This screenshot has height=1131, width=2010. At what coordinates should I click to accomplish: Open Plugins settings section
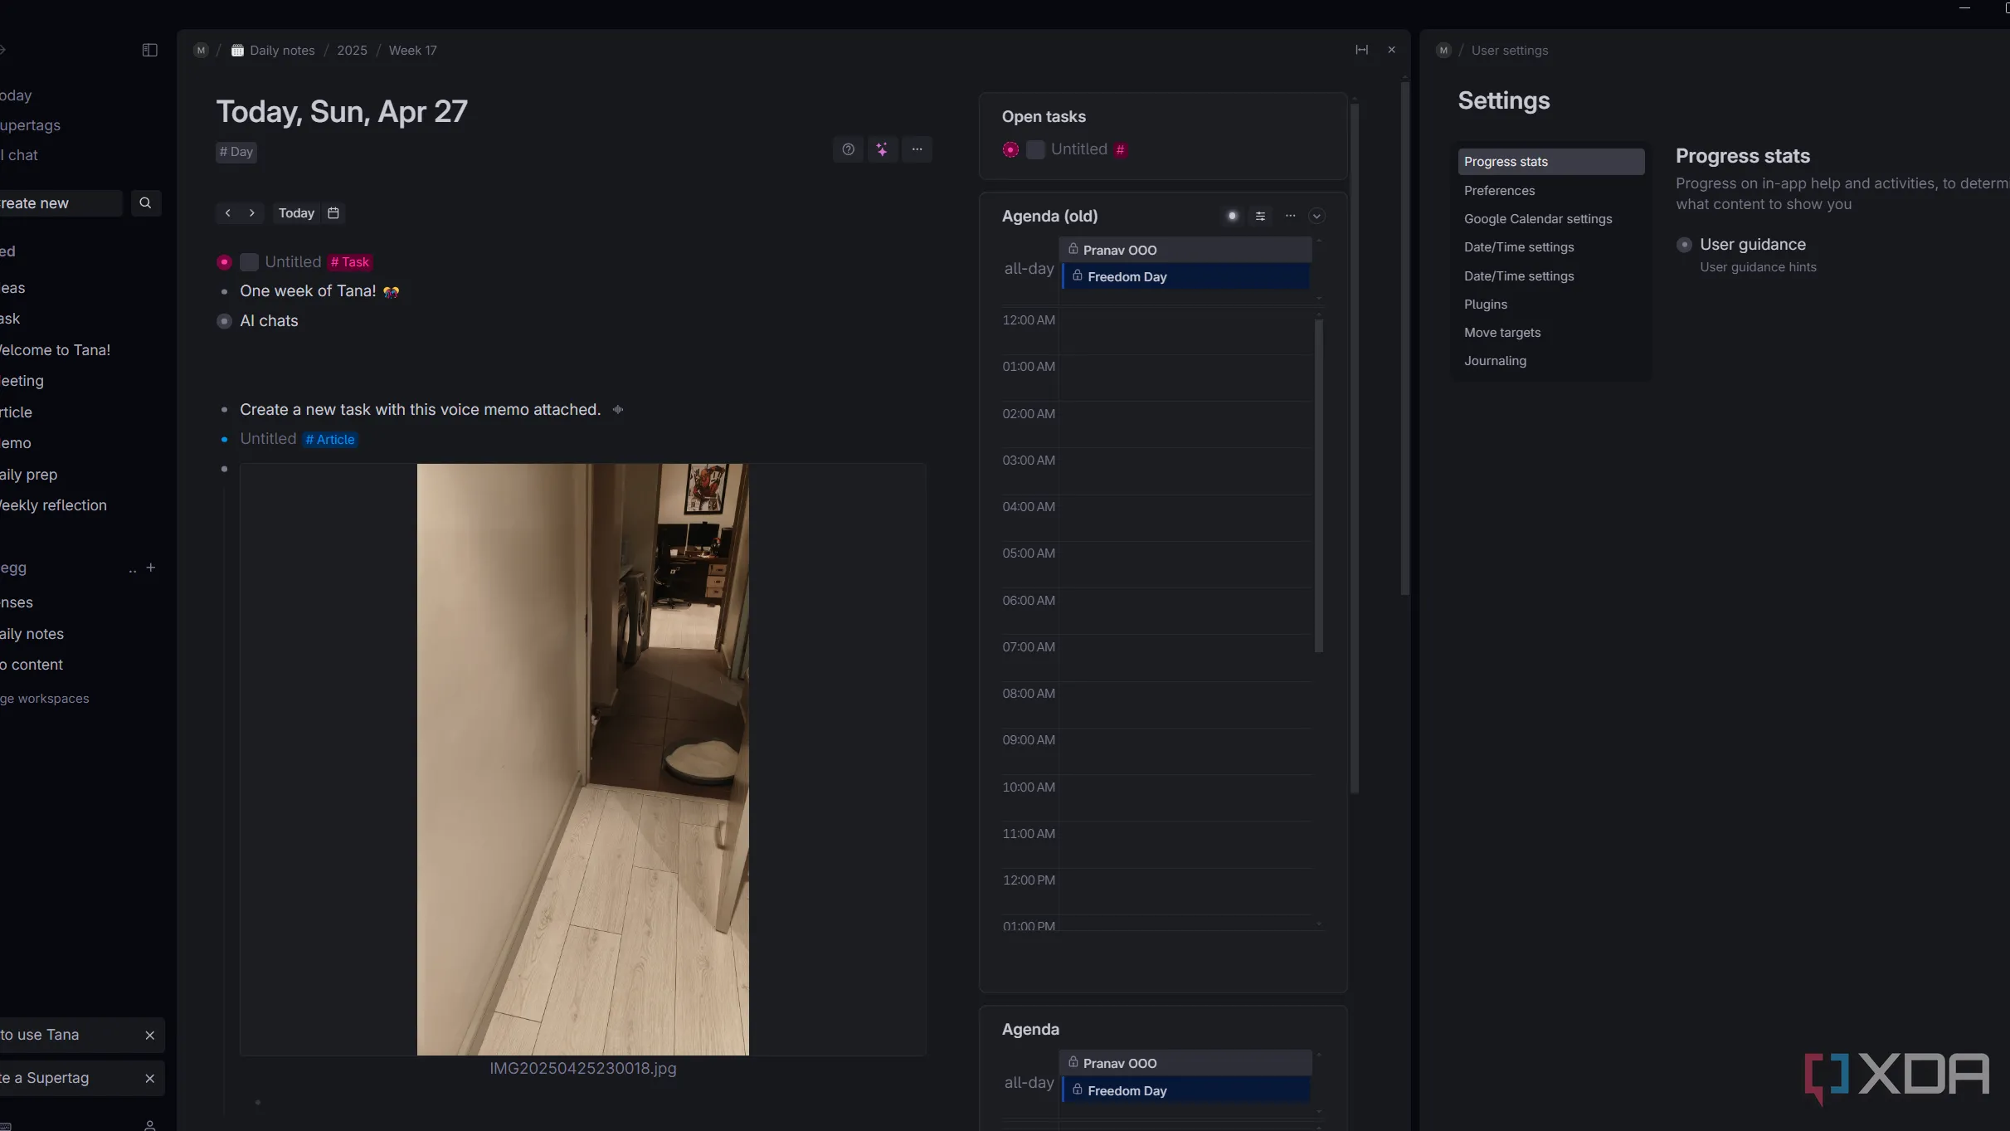(1486, 305)
